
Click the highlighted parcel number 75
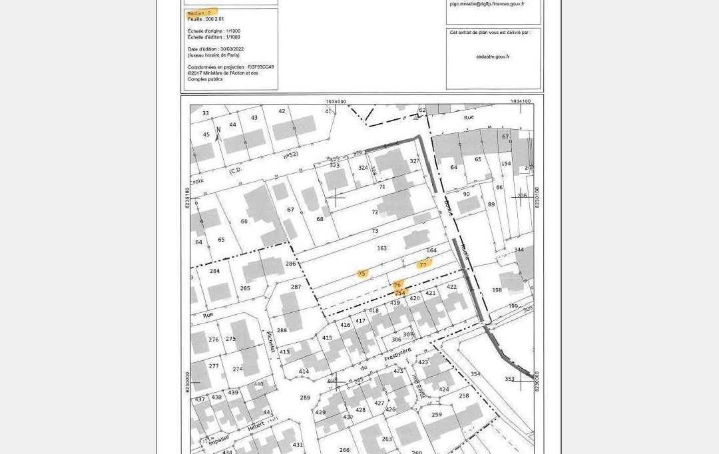361,274
